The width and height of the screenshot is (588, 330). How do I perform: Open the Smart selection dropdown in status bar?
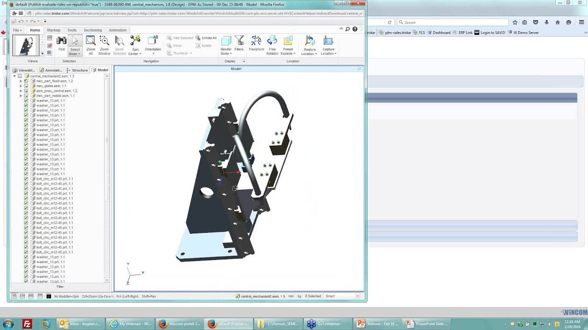tap(357, 296)
